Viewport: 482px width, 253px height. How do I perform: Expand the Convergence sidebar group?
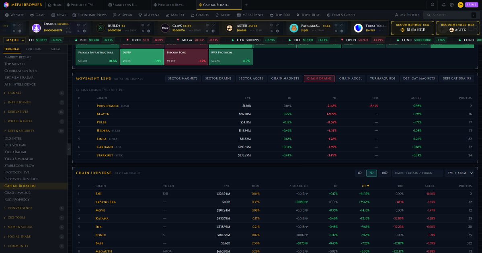coord(34,208)
